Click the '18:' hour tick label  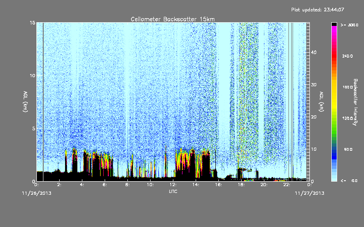pyautogui.click(x=241, y=185)
